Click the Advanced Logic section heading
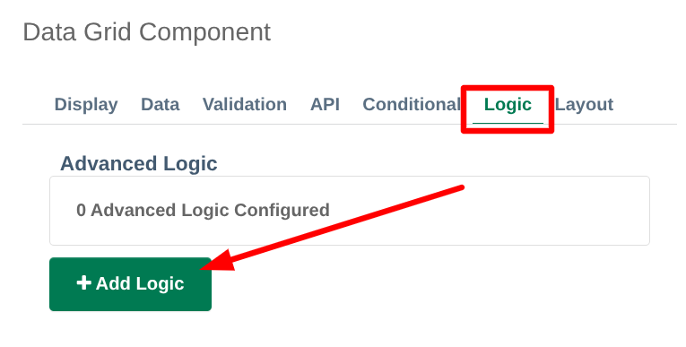The height and width of the screenshot is (347, 686). point(139,164)
